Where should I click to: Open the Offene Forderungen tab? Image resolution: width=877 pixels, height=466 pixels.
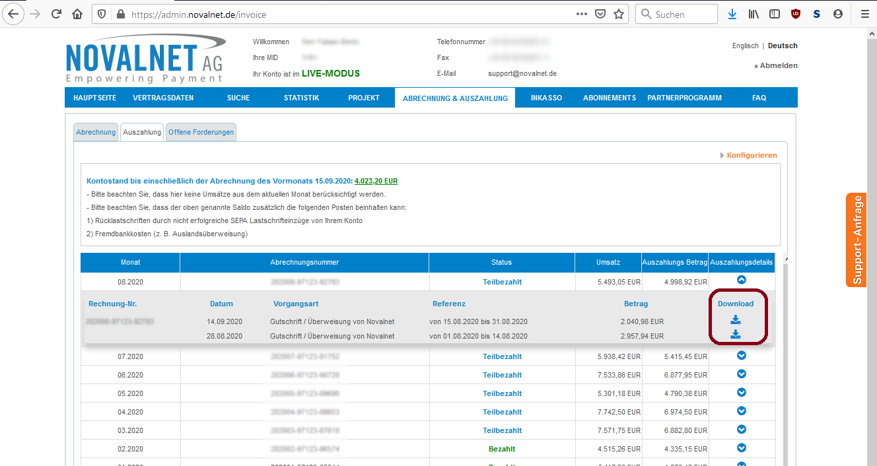pyautogui.click(x=201, y=132)
